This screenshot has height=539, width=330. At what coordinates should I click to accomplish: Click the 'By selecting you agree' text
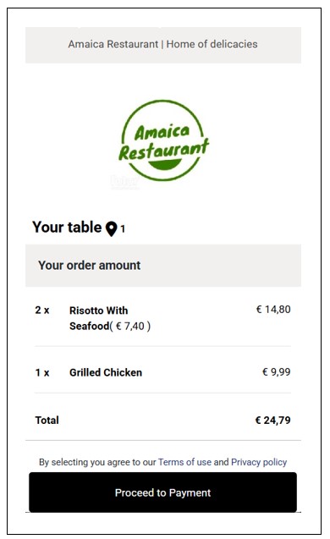[97, 462]
